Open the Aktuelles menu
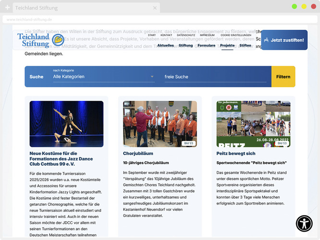Viewport: 320px width, 240px height. click(x=166, y=45)
